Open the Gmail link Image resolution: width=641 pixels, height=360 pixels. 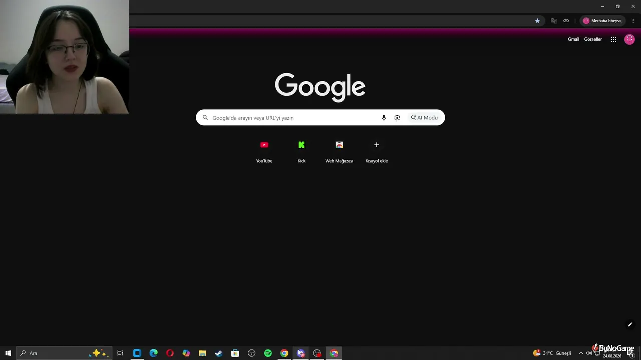coord(573,39)
